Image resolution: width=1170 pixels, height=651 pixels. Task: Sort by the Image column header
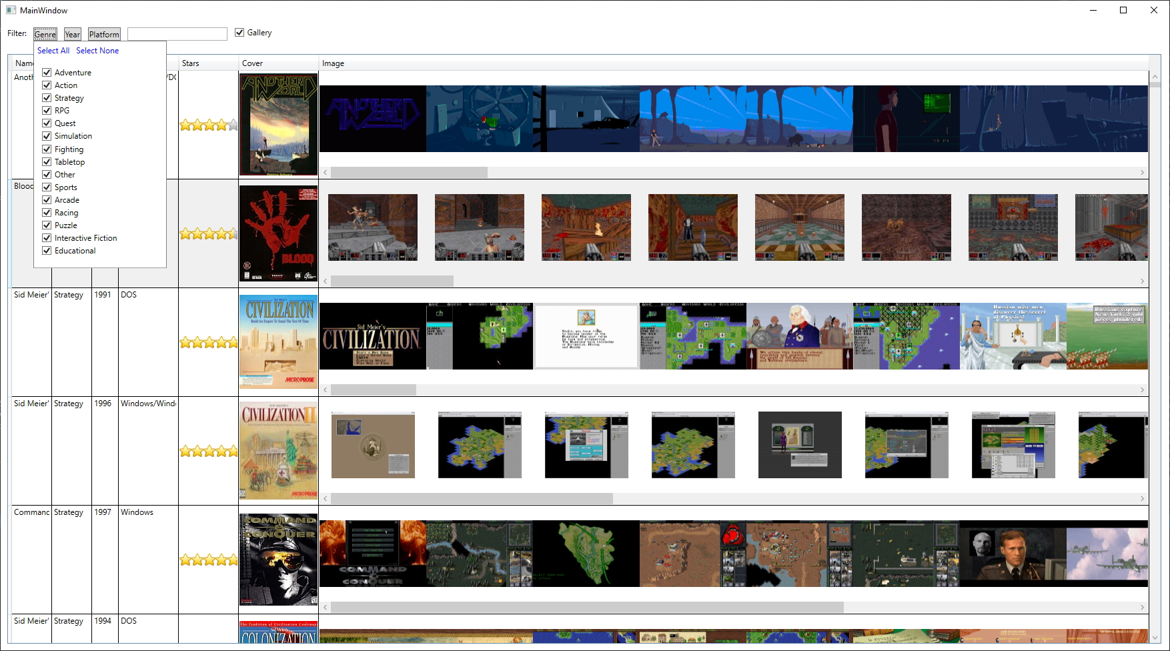(734, 63)
